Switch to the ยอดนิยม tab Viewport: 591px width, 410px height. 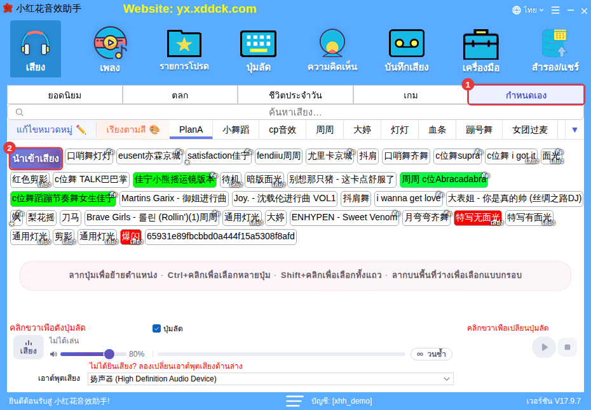(65, 95)
